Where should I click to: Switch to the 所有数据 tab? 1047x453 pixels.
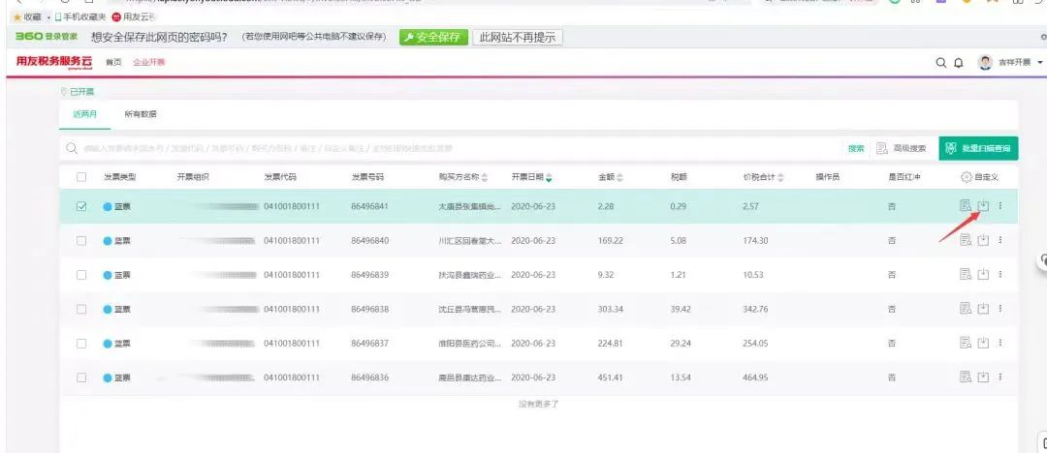click(141, 114)
